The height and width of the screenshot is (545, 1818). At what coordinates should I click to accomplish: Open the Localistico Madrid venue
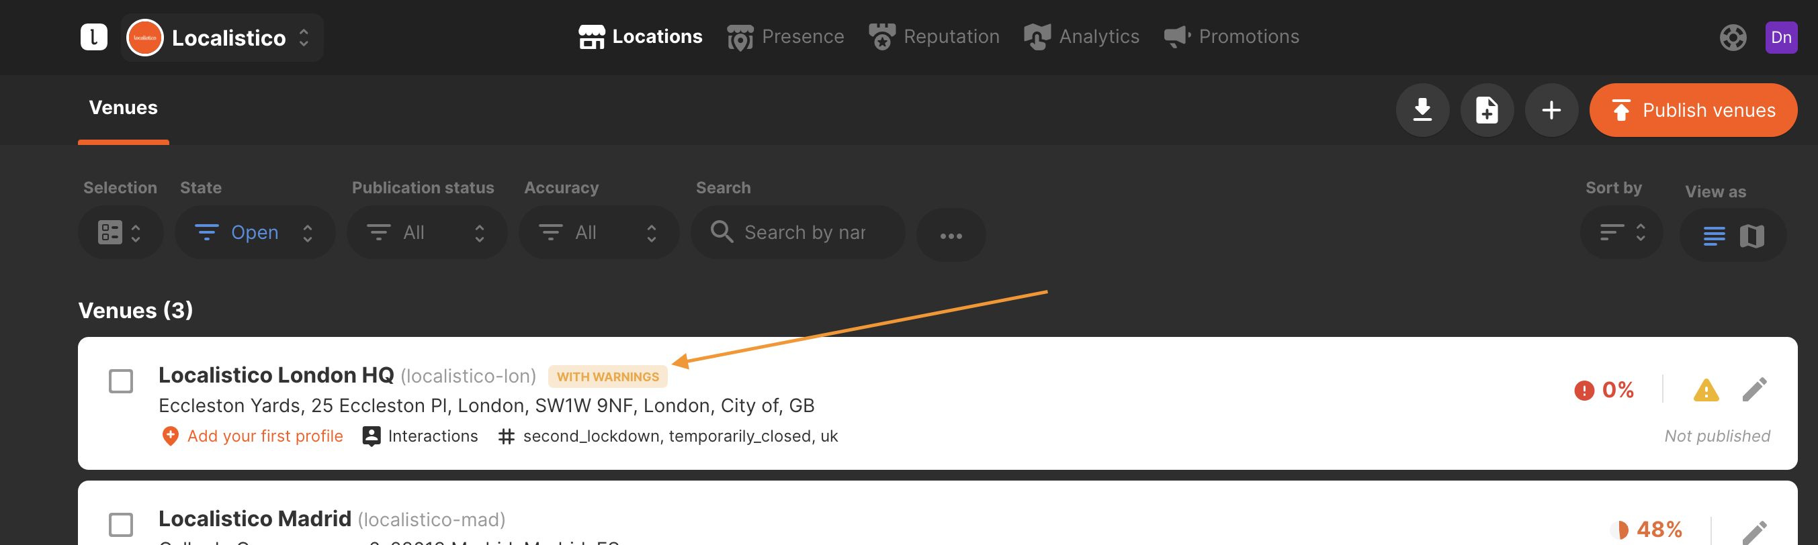coord(255,519)
